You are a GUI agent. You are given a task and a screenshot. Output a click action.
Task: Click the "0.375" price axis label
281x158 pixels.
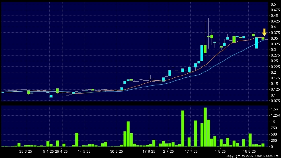pyautogui.click(x=275, y=33)
